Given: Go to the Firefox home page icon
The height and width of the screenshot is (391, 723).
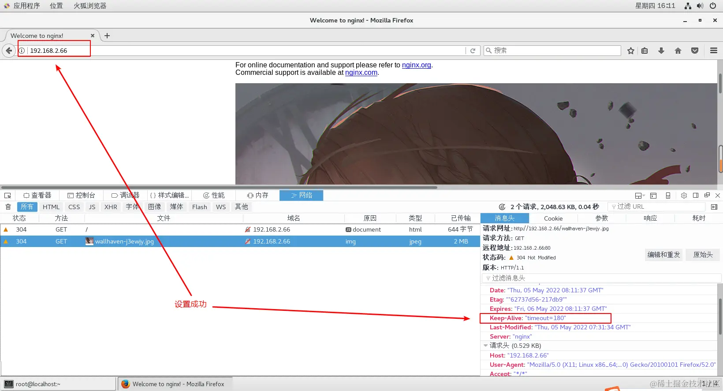Looking at the screenshot, I should (678, 51).
